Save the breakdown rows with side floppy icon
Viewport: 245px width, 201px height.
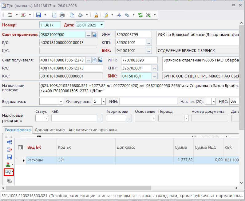[x=9, y=157]
